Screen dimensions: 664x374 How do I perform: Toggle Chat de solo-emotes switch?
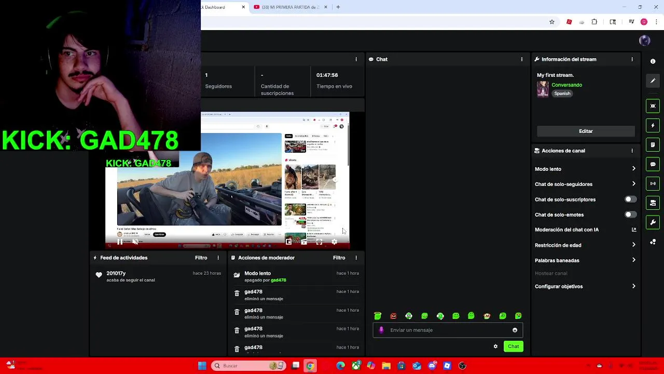tap(630, 215)
